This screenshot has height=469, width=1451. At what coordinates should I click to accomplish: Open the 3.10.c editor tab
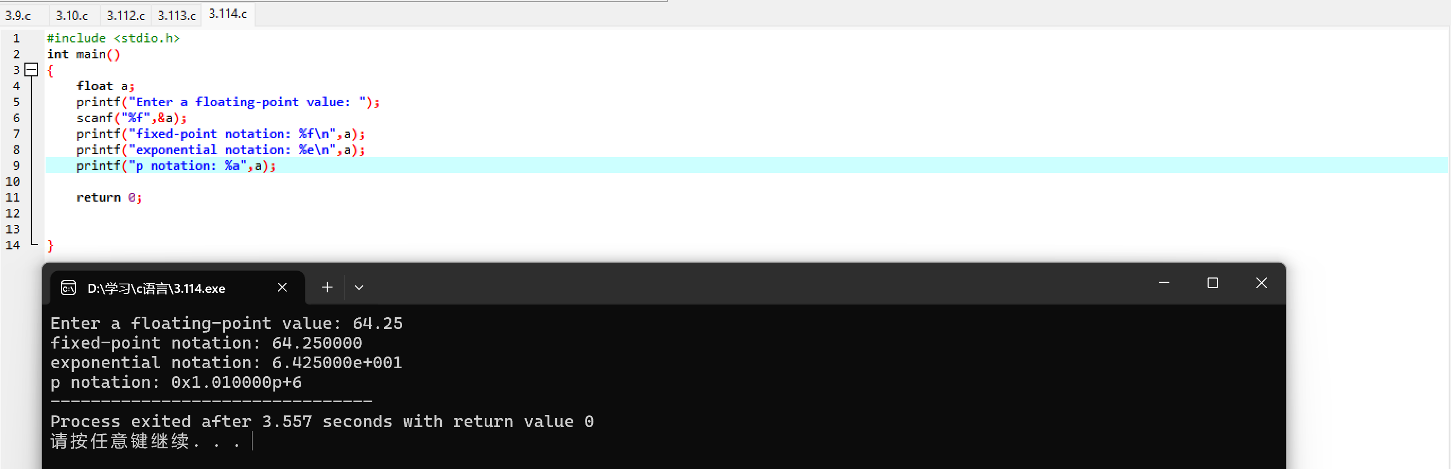(72, 15)
